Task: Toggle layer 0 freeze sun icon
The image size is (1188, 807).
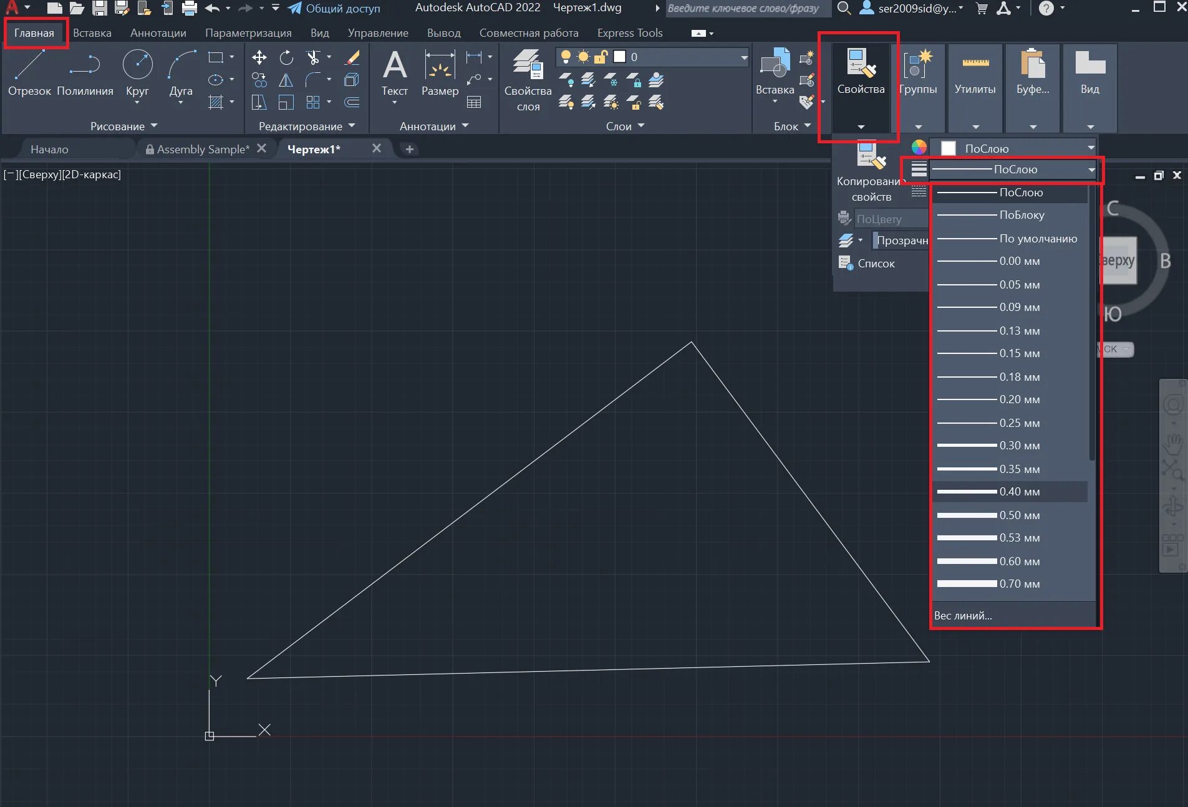Action: (583, 57)
